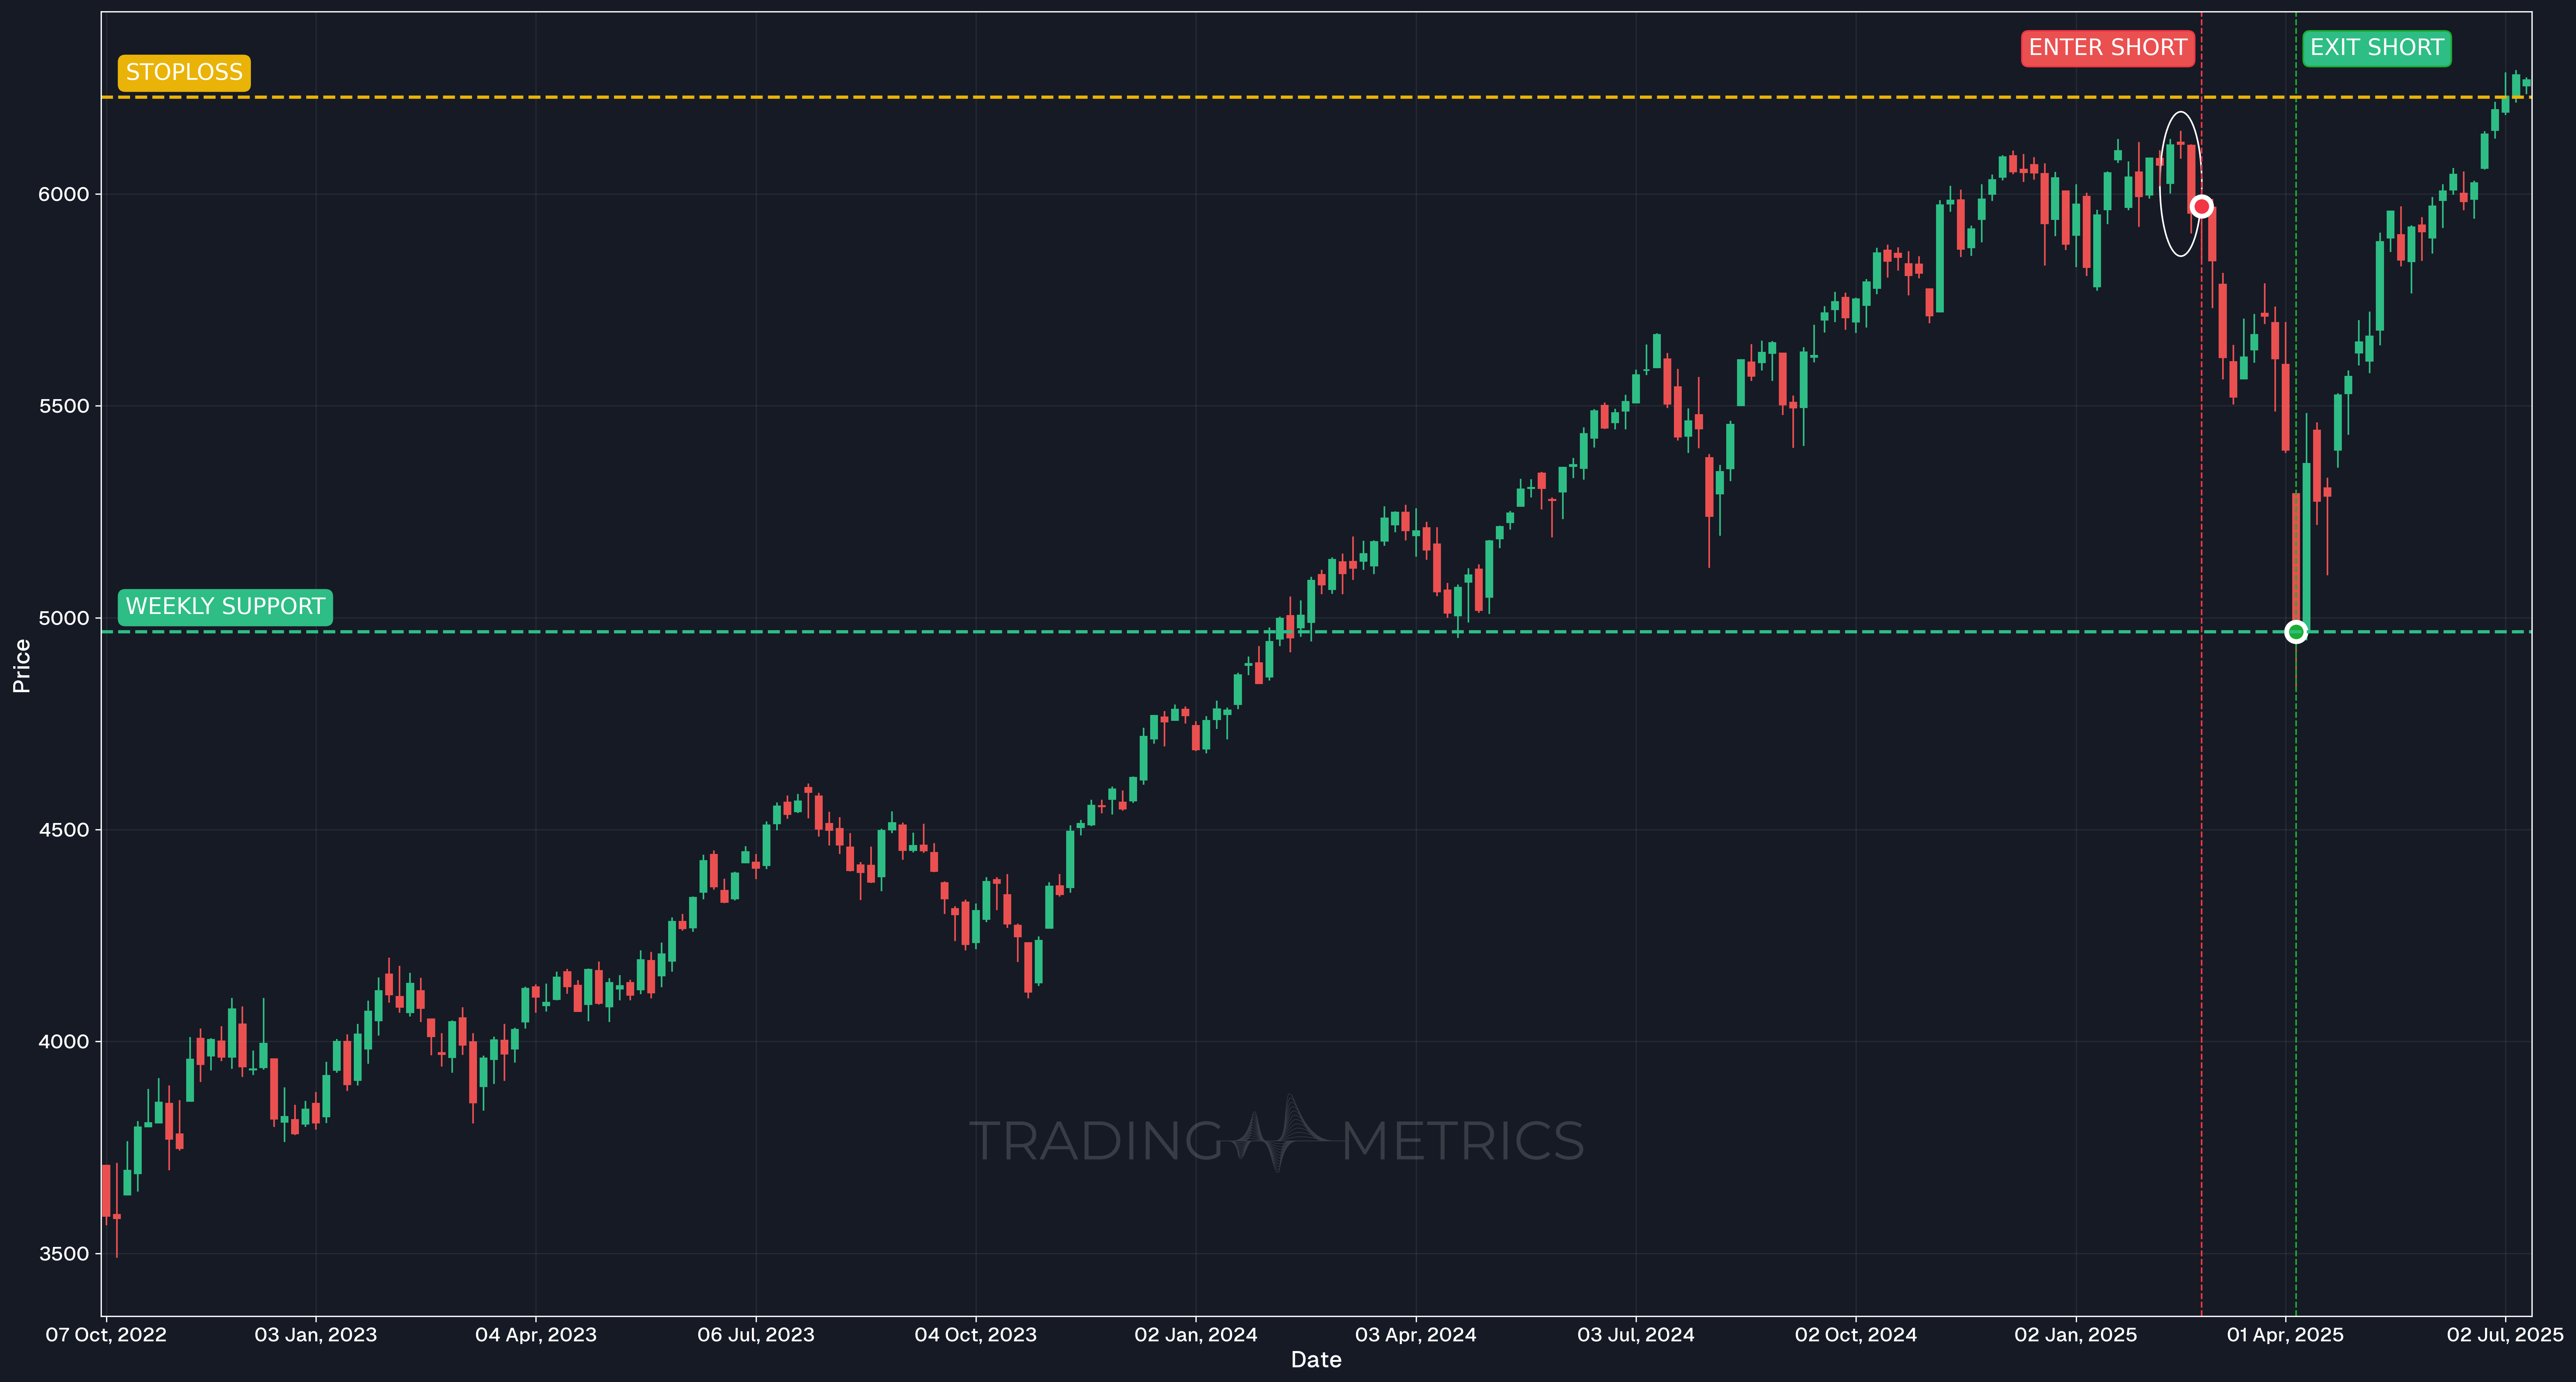Click the 02 Oct, 2024 date label

coord(1856,1335)
